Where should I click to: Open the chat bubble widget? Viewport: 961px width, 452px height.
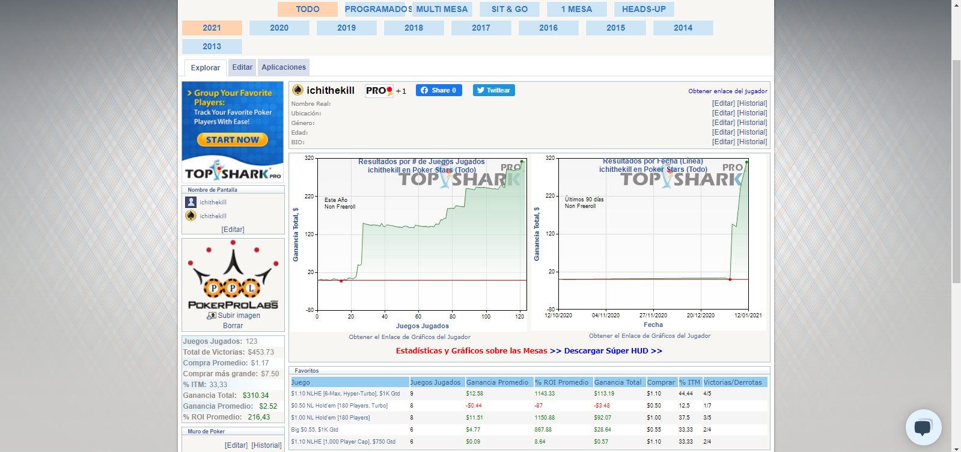[923, 427]
